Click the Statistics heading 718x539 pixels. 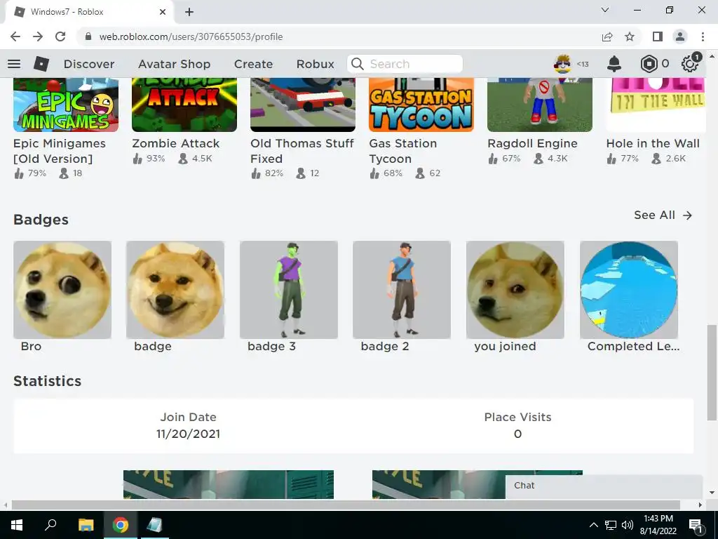(47, 381)
